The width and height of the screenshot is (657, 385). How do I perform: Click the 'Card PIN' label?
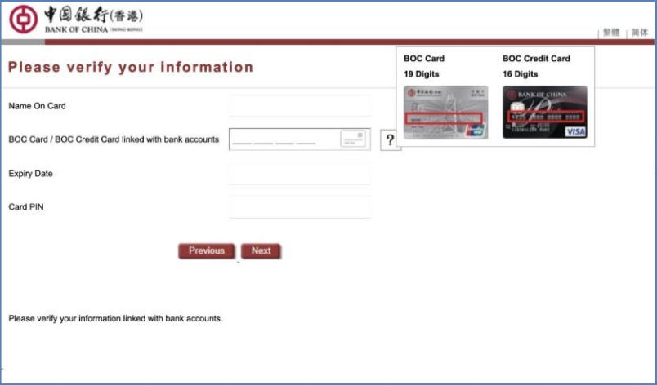pyautogui.click(x=26, y=207)
